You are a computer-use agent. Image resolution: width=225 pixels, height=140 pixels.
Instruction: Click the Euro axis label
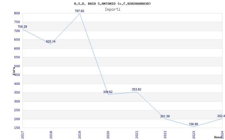coord(14,71)
